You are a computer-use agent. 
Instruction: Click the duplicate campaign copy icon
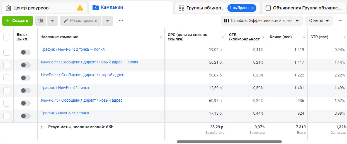[41, 21]
